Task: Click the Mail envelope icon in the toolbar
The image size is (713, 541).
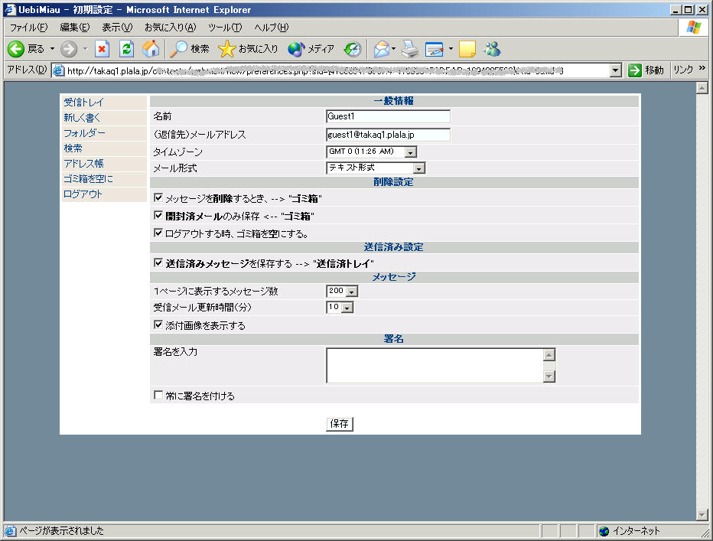Action: click(x=382, y=49)
